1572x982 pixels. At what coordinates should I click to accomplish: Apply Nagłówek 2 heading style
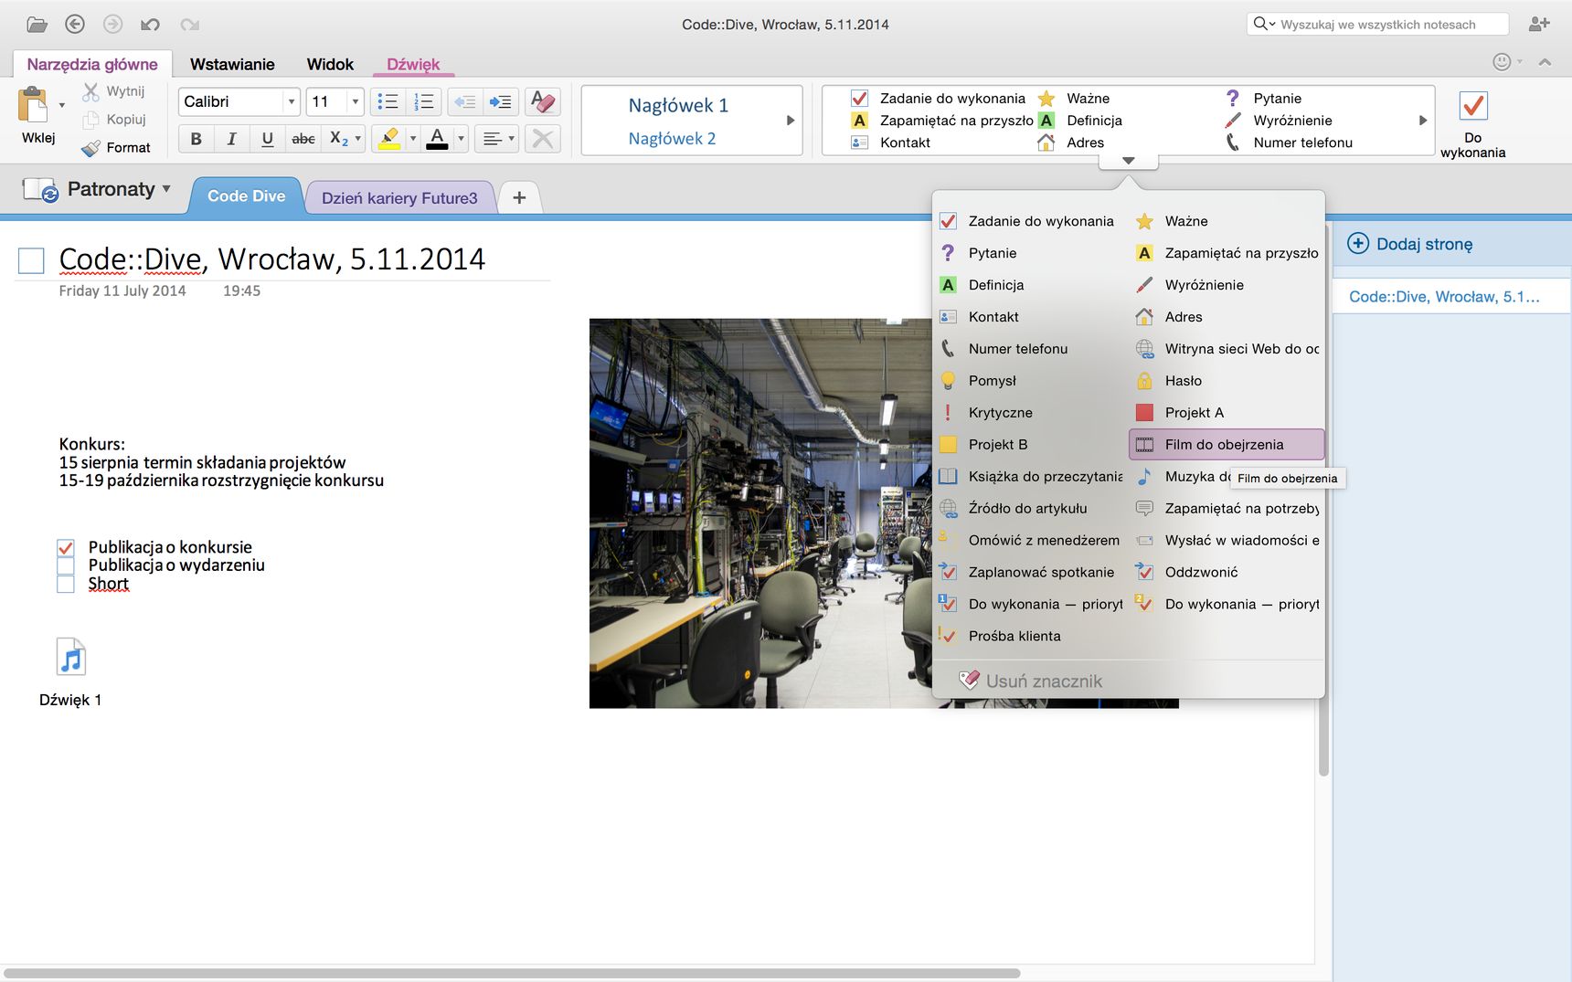coord(672,139)
